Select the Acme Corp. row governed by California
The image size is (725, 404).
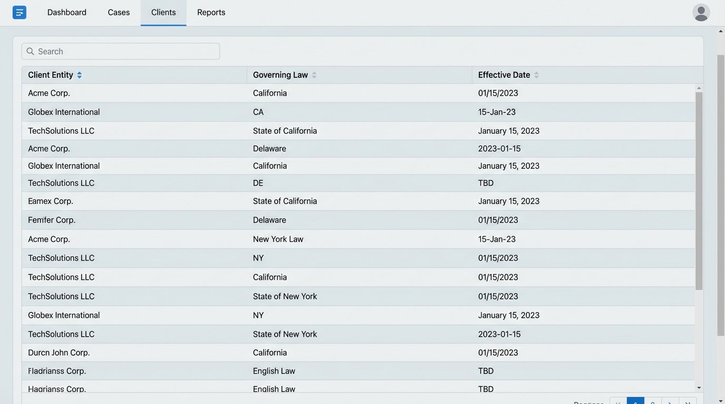(211, 93)
